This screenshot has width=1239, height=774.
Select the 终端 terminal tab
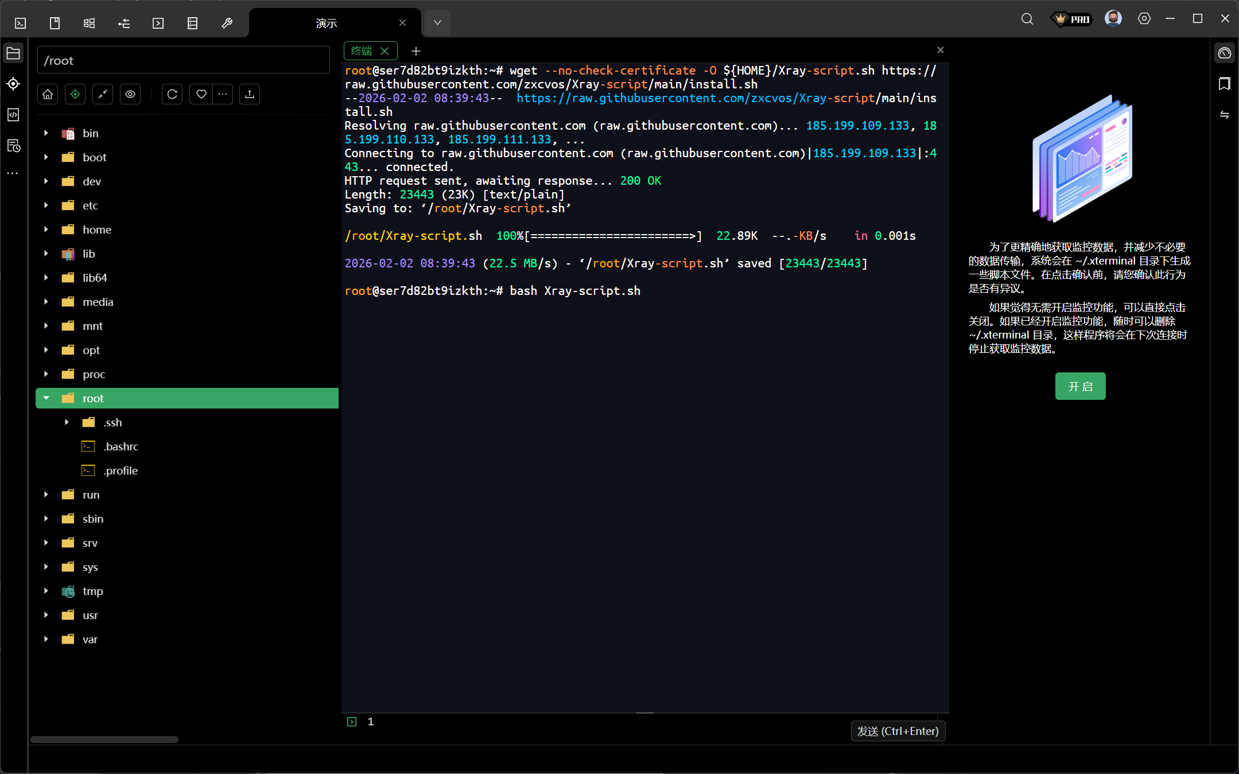coord(362,51)
